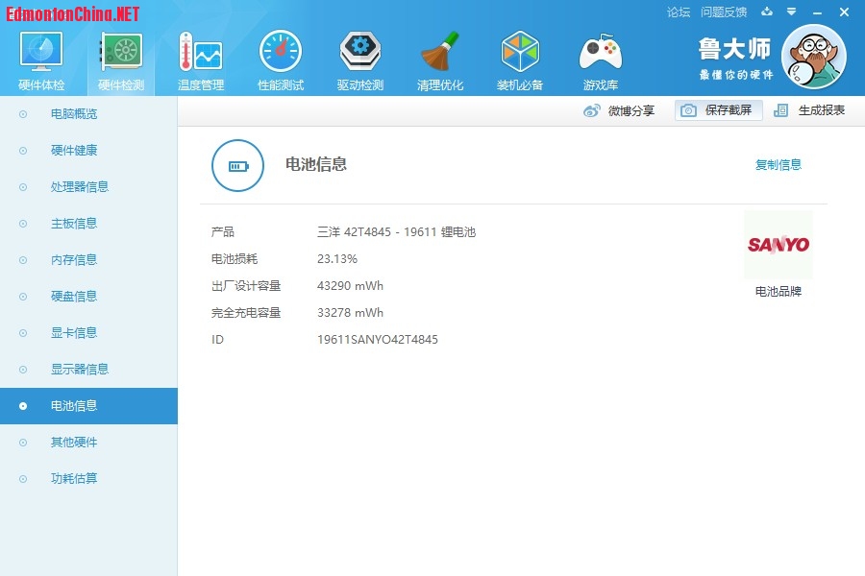Open 游戏库 game library controller

click(x=600, y=60)
